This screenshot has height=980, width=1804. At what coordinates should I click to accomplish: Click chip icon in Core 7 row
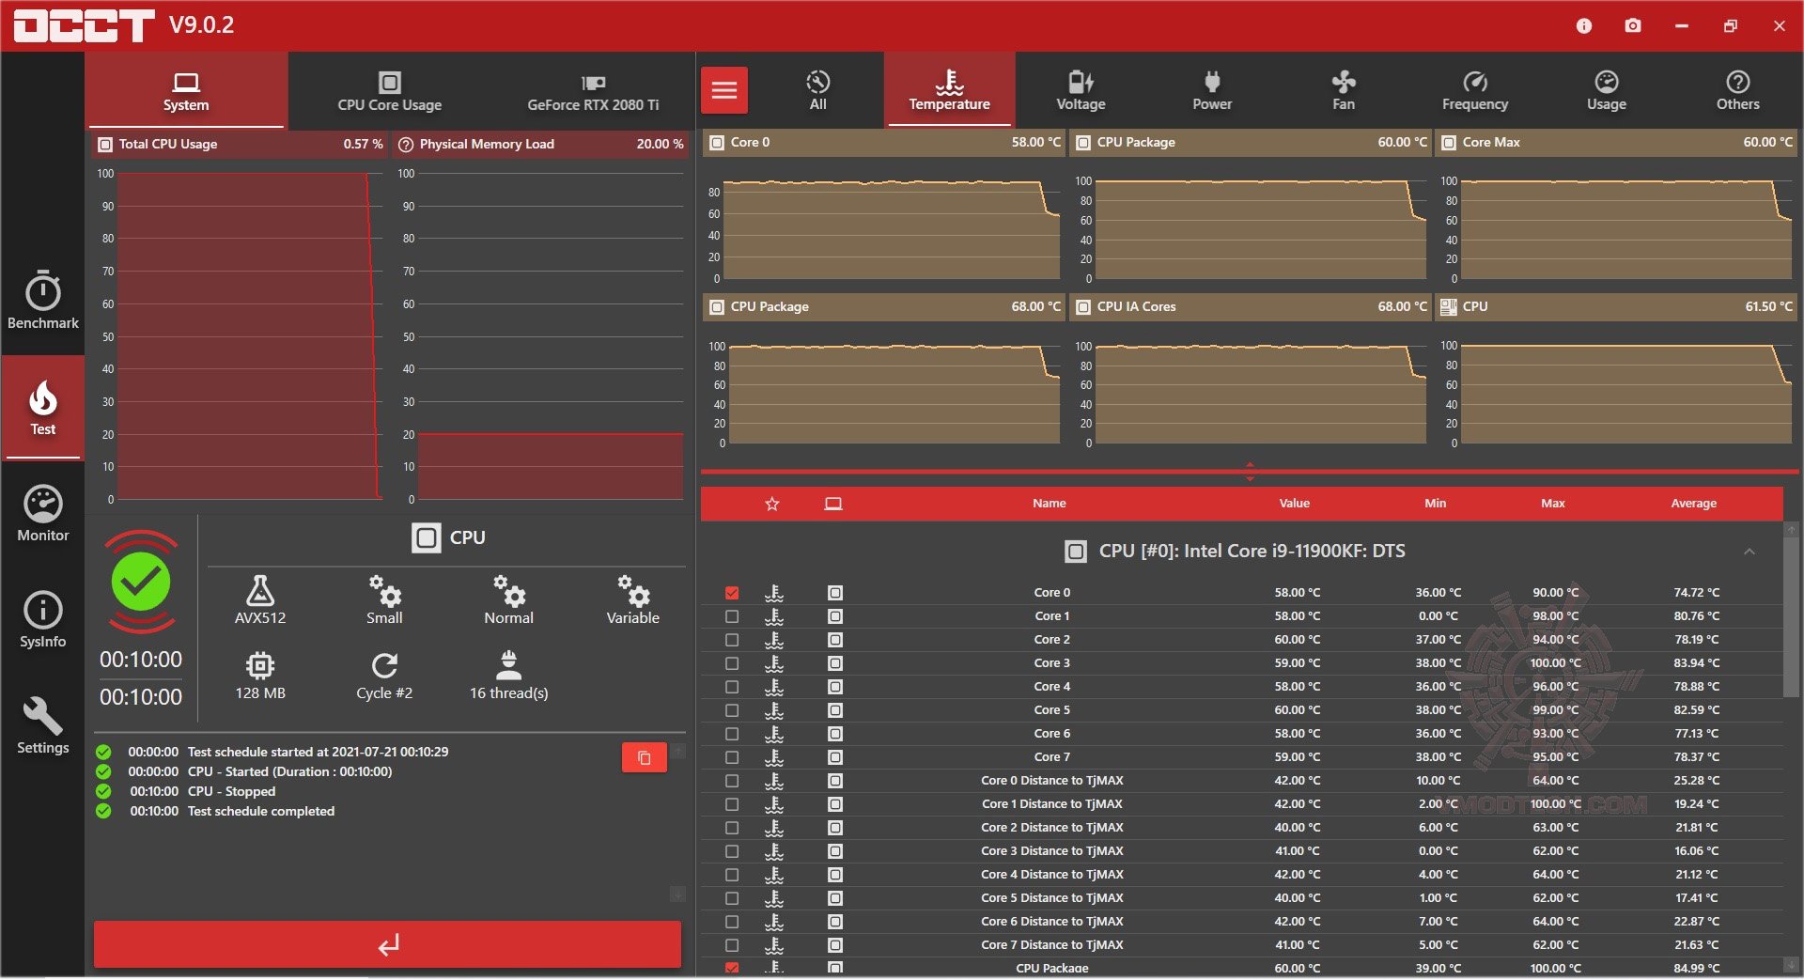[835, 757]
